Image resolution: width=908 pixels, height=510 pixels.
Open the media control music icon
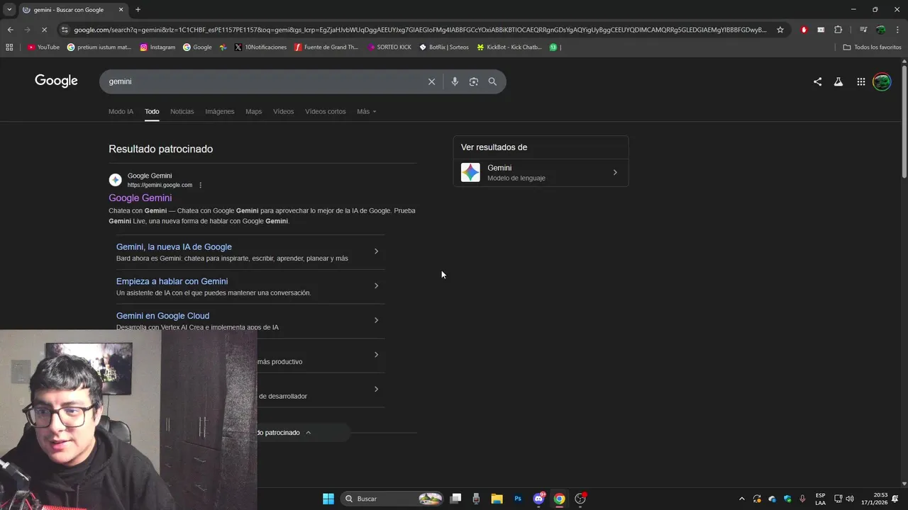coord(863,30)
